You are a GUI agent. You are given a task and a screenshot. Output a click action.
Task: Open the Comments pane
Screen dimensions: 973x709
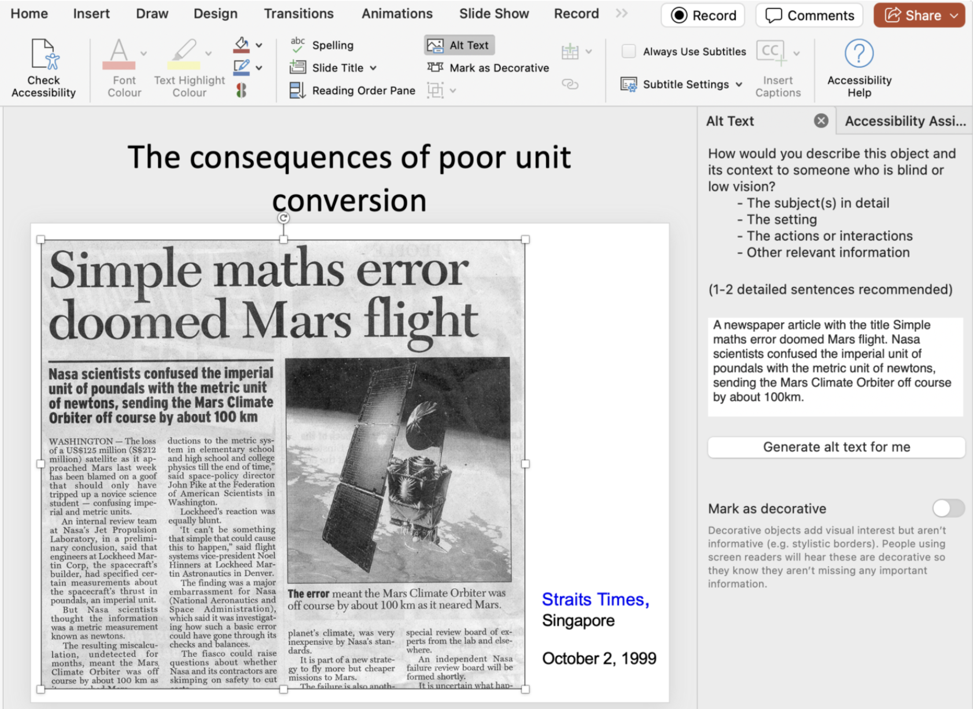pyautogui.click(x=809, y=16)
